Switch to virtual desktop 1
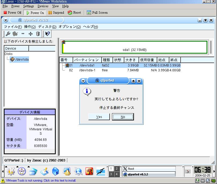Viewport: 217px width, 184px height. pyautogui.click(x=111, y=169)
